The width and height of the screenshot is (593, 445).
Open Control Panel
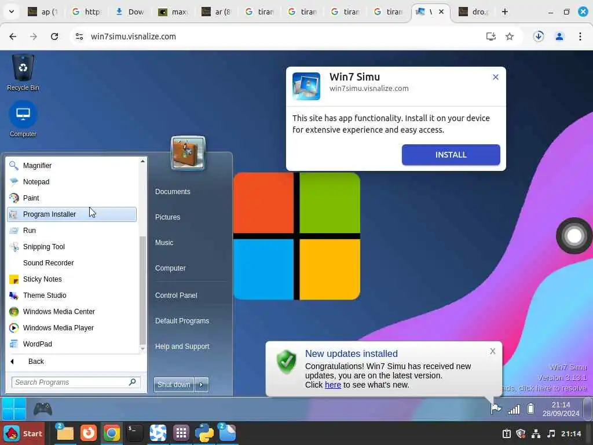pyautogui.click(x=176, y=295)
